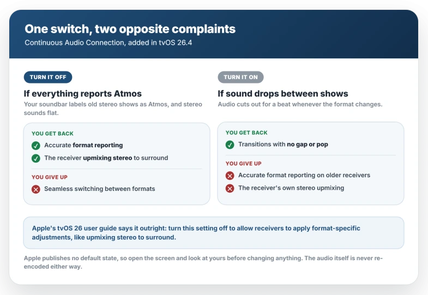This screenshot has height=295, width=428.
Task: Click heading If everything reports Atmos
Action: pyautogui.click(x=83, y=94)
